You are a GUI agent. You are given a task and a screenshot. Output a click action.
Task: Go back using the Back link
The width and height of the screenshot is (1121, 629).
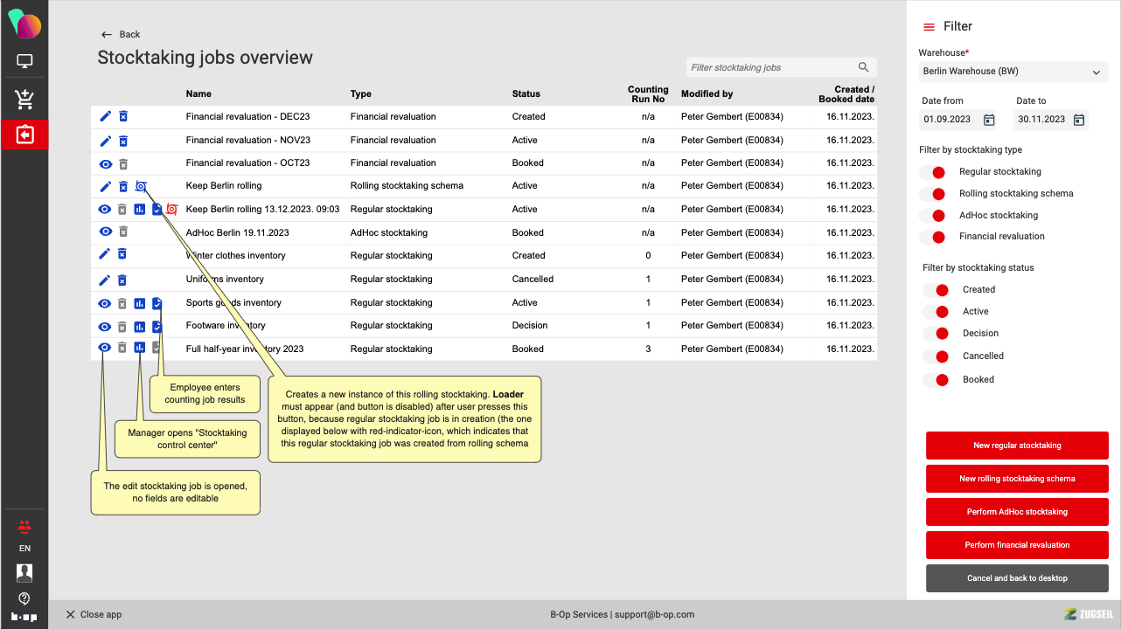121,34
